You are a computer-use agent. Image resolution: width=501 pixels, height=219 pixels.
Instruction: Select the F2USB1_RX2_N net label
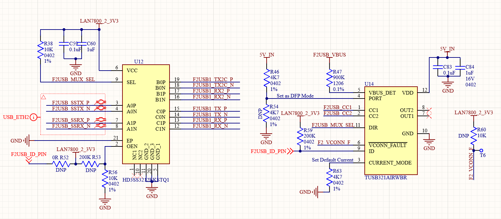(211, 97)
